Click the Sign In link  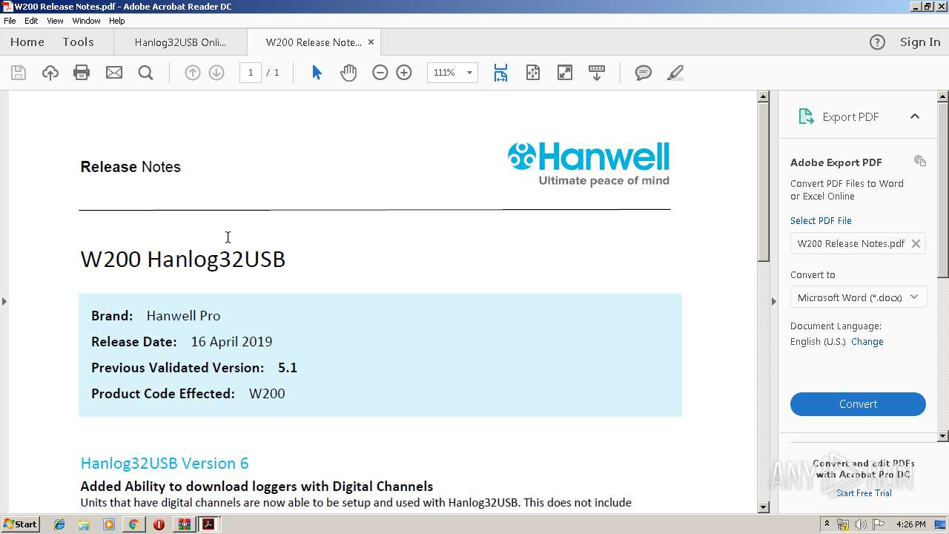coord(920,42)
